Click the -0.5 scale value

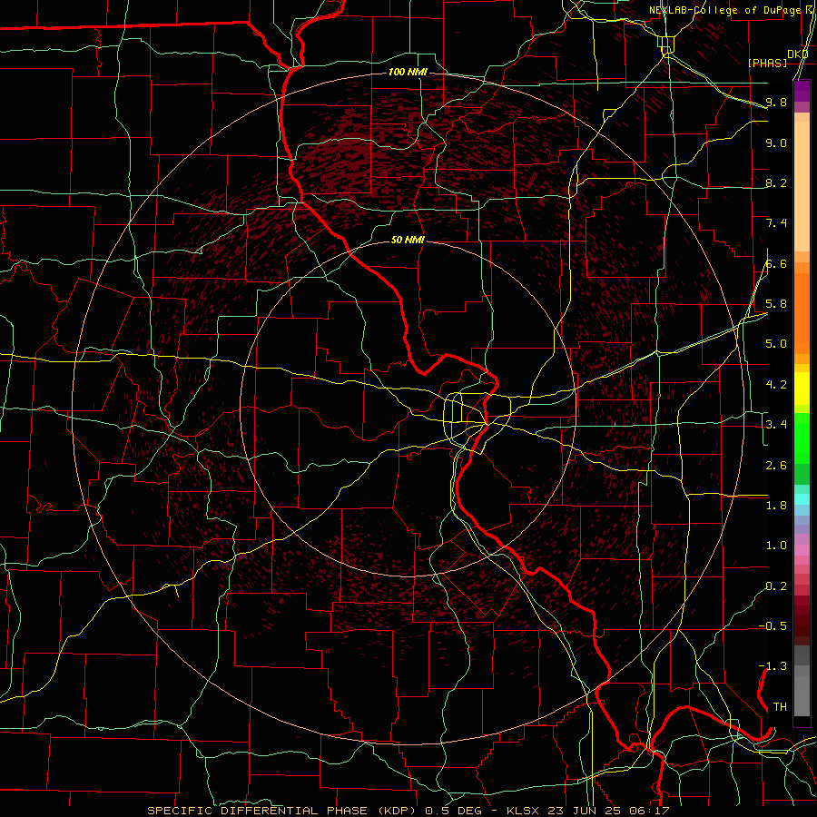pos(773,625)
